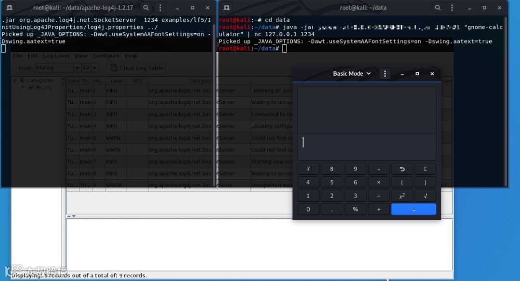Screen dimensions: 520x281
Task: Click the NDC column header
Action: [138, 81]
